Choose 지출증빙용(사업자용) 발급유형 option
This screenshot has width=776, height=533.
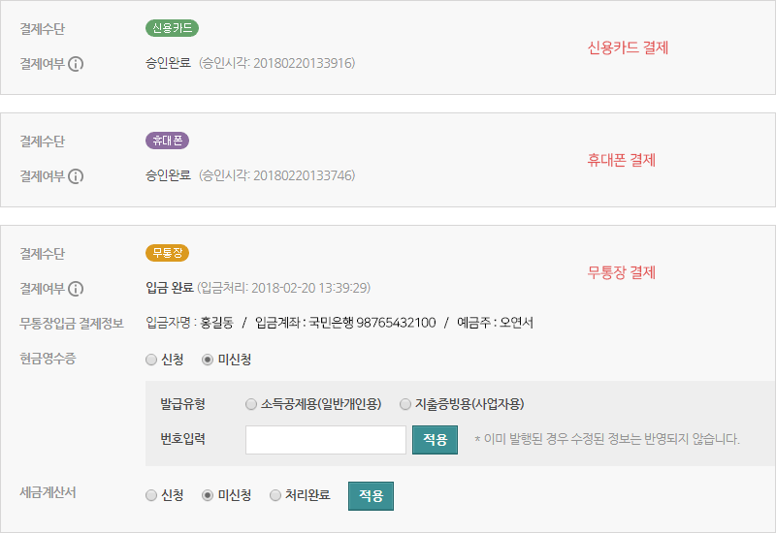tap(405, 404)
